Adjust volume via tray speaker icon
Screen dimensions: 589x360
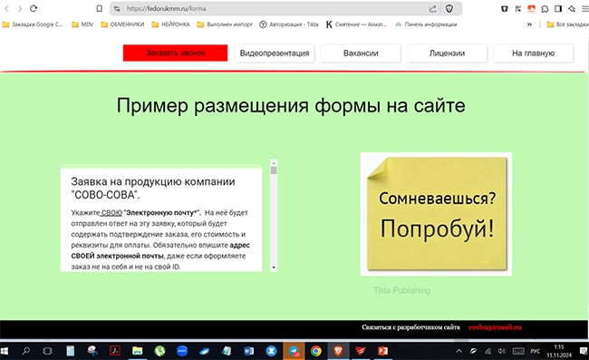tap(501, 351)
